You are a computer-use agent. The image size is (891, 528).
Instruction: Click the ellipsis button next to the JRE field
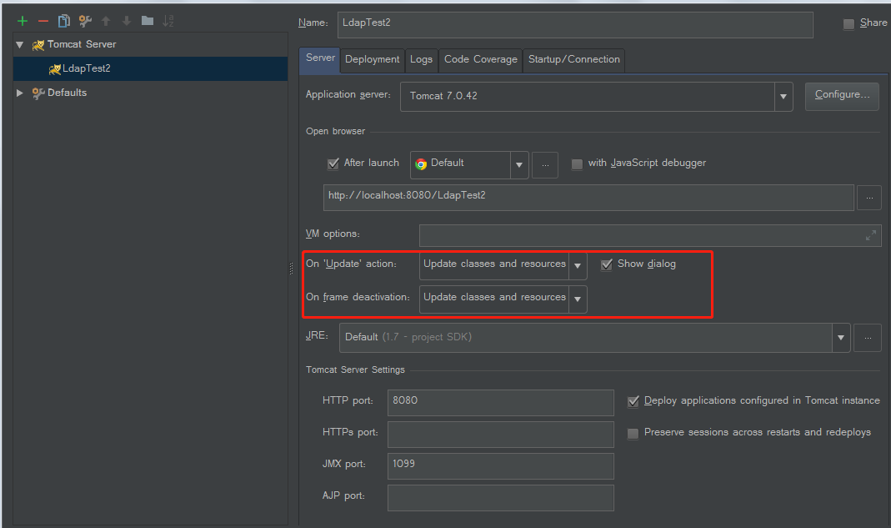tap(868, 338)
